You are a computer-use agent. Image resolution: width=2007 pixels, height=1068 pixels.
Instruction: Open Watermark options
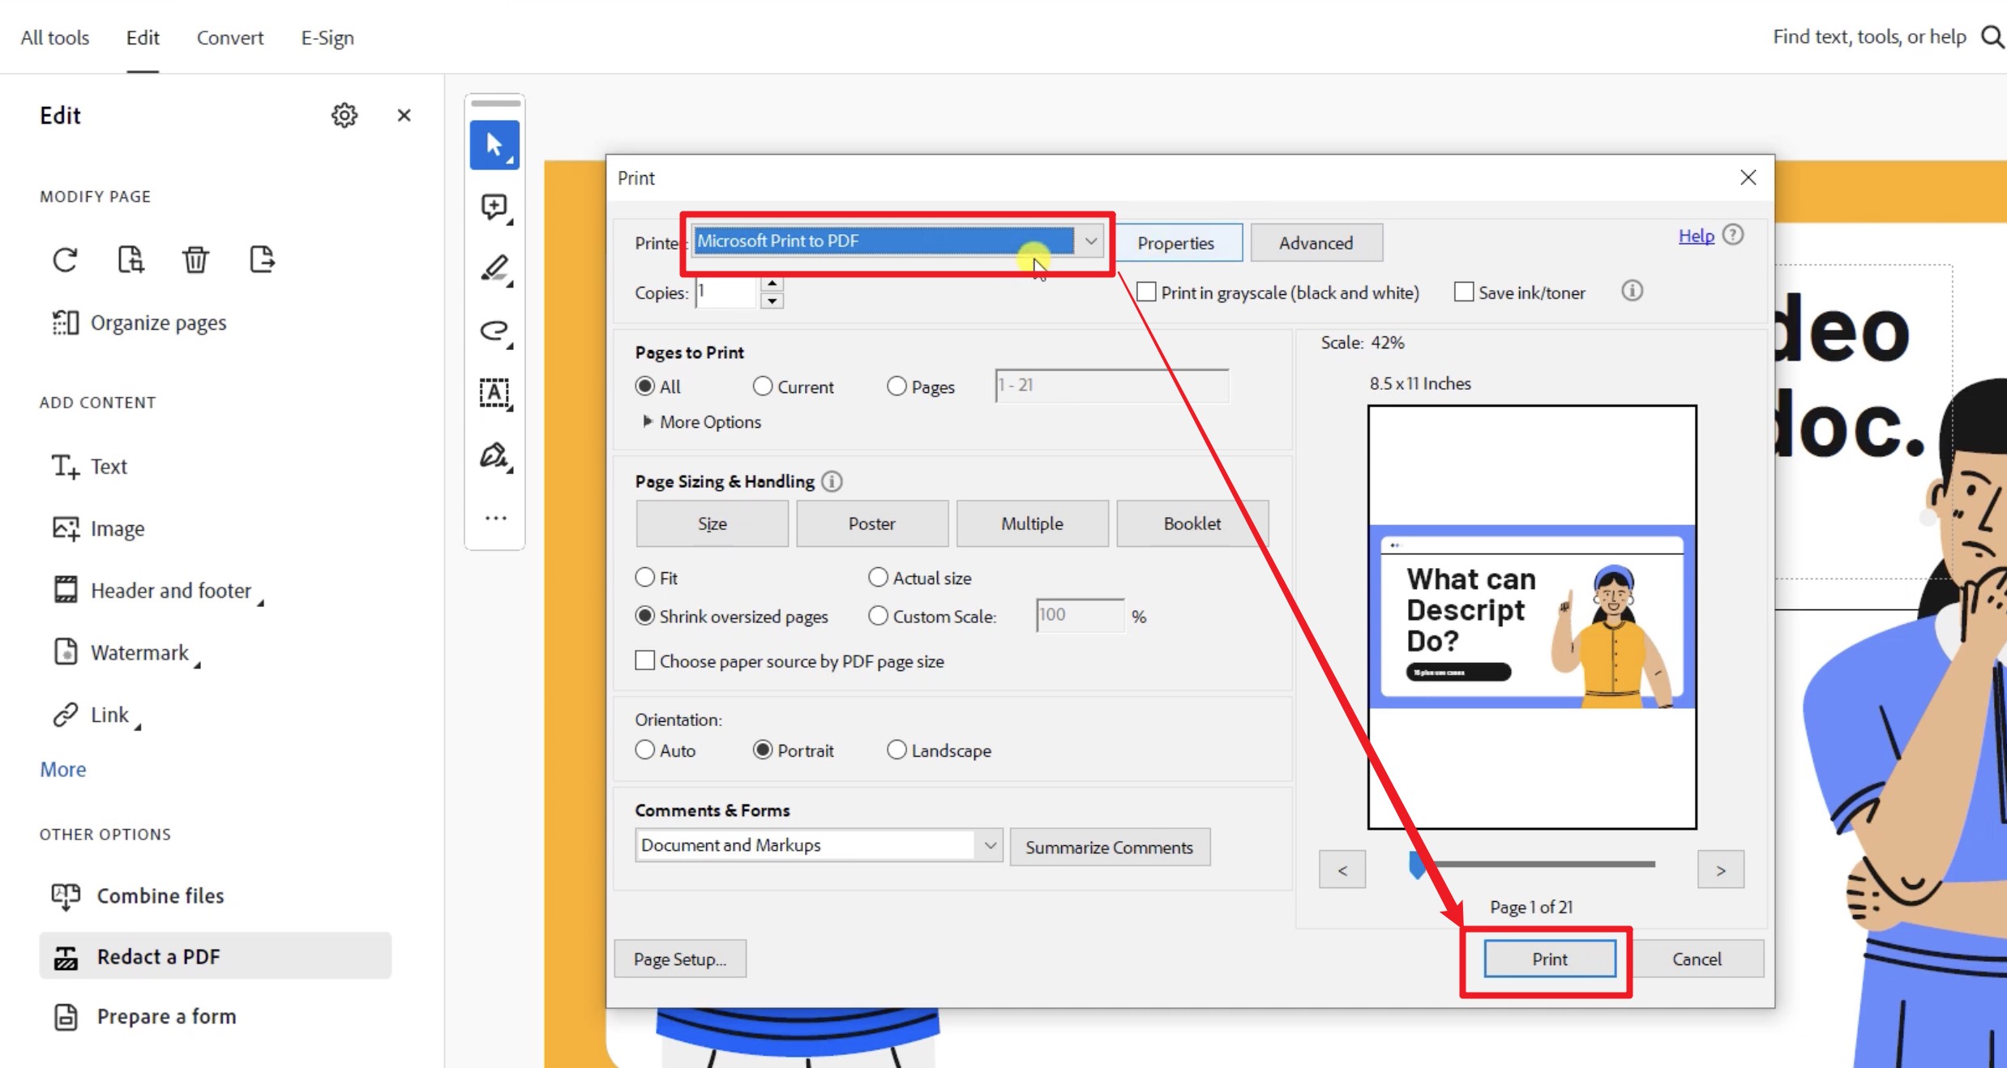(x=126, y=652)
